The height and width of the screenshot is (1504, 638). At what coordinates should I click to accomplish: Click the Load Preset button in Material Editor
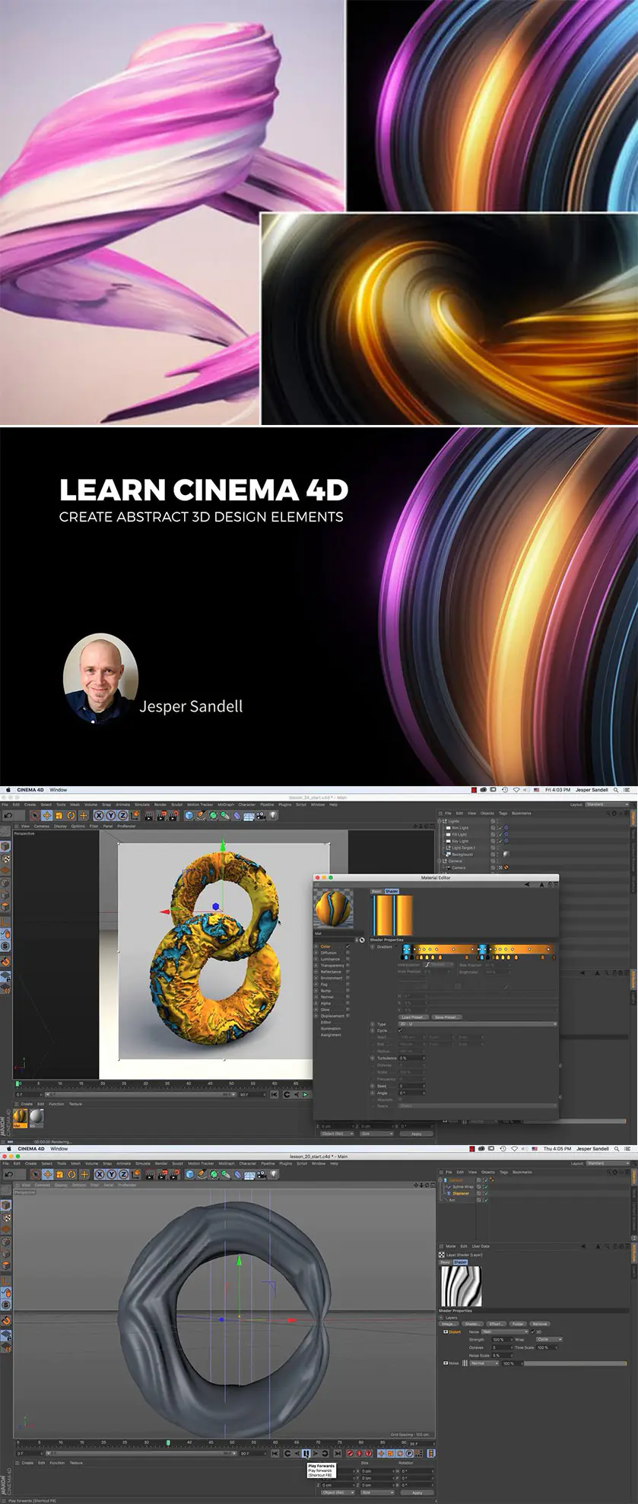pos(412,1017)
